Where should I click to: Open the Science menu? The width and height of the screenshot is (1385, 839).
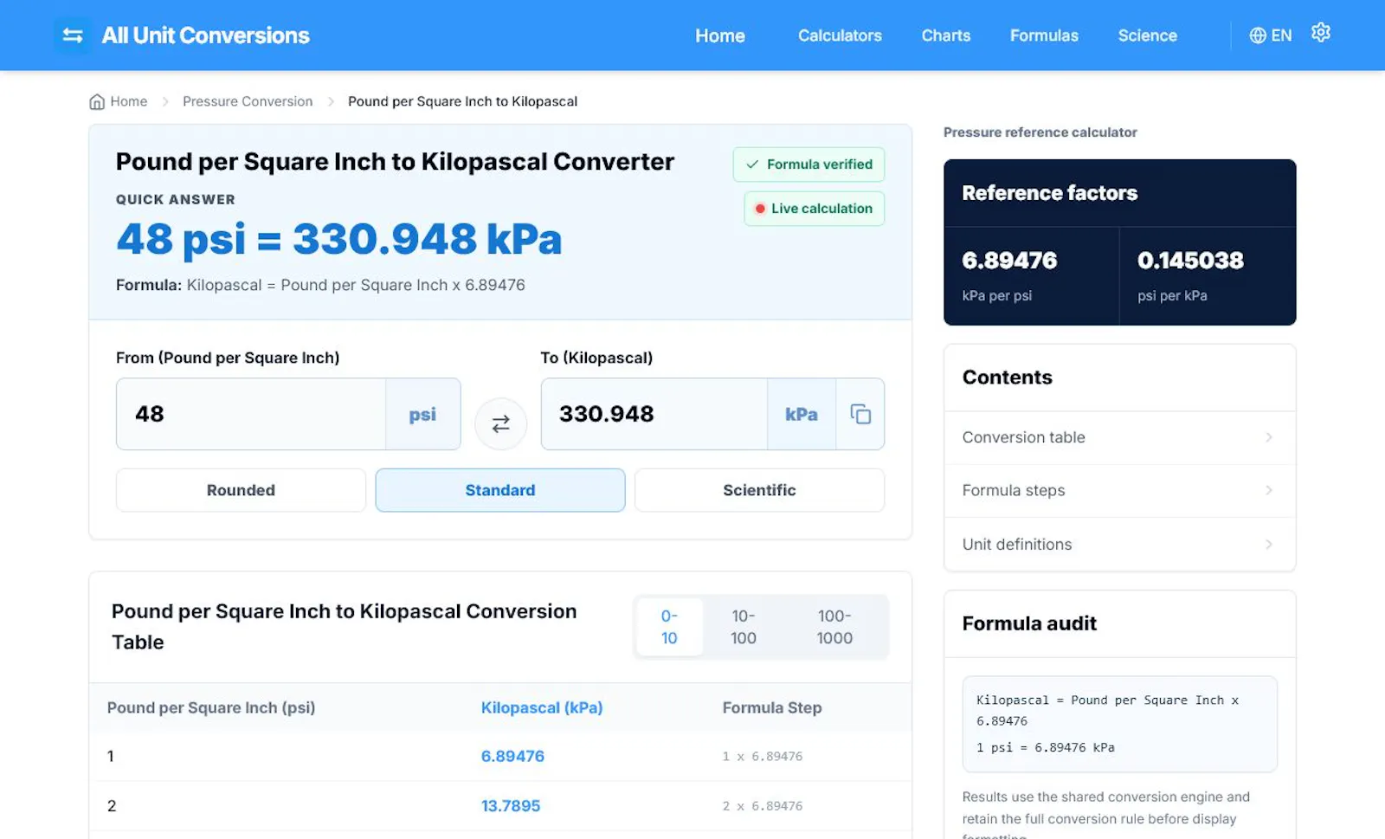(1147, 35)
